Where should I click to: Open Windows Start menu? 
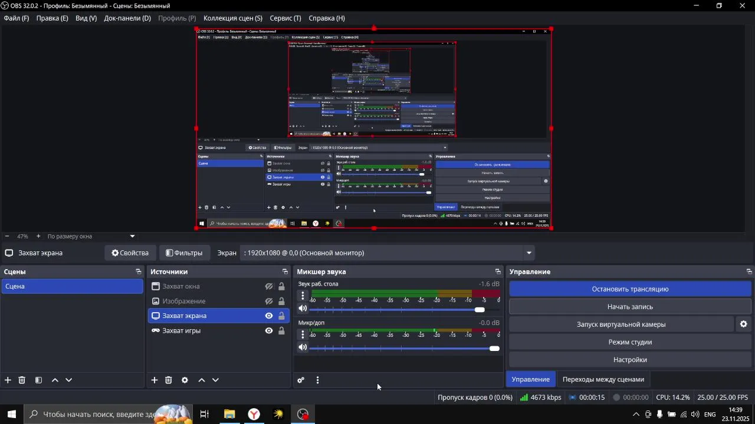(12, 415)
